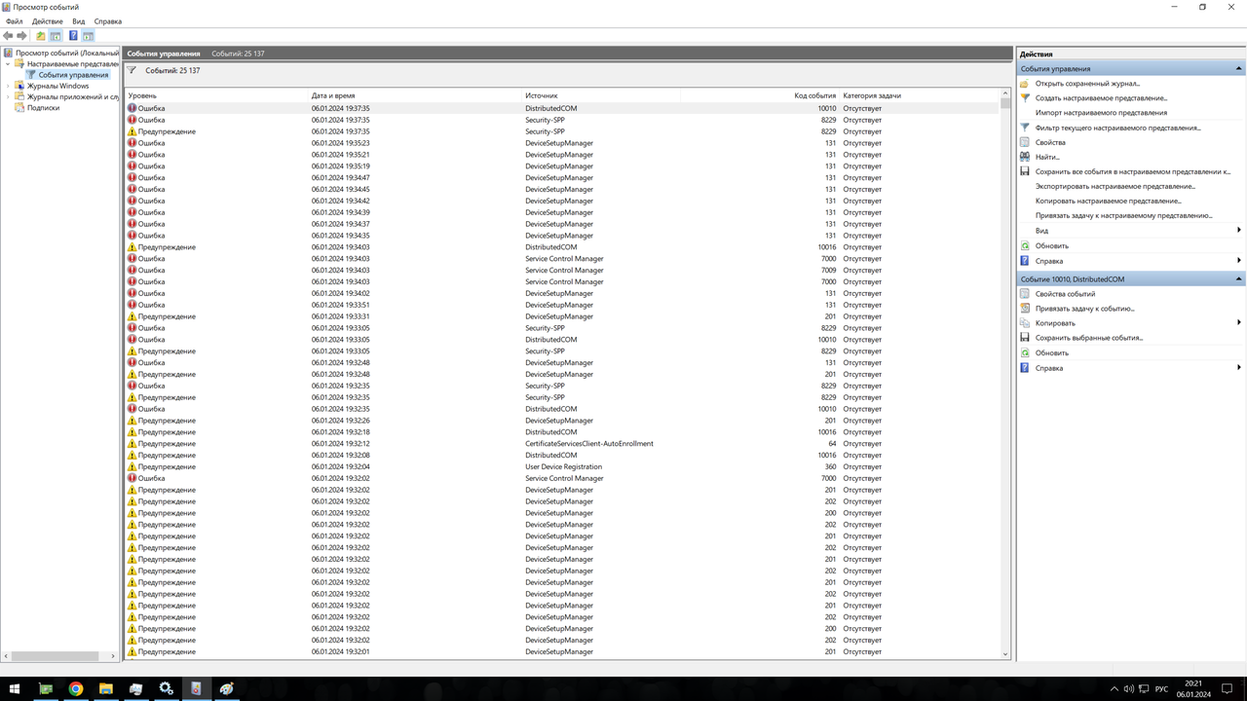Click disk icon beside Сохранить выбранные события
1247x701 pixels.
[x=1025, y=338]
